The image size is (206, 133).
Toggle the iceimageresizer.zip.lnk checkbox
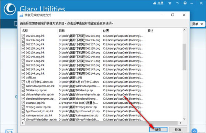tap(23, 115)
